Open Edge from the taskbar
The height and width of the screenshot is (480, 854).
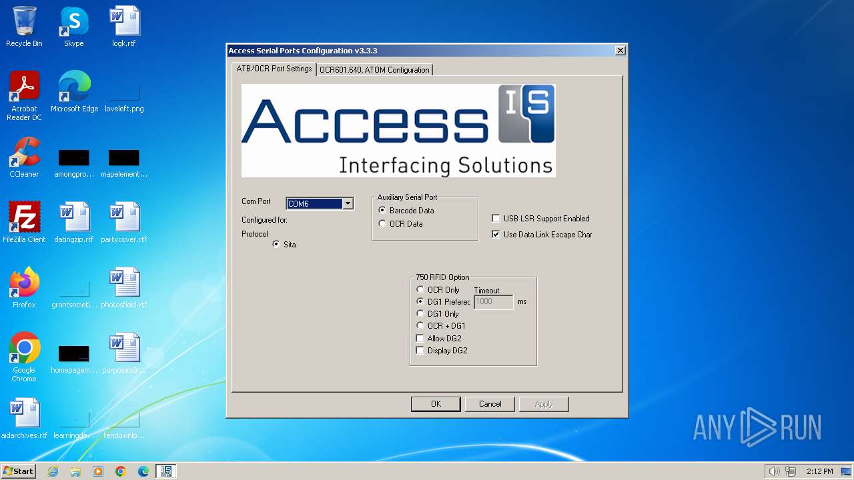[x=143, y=471]
